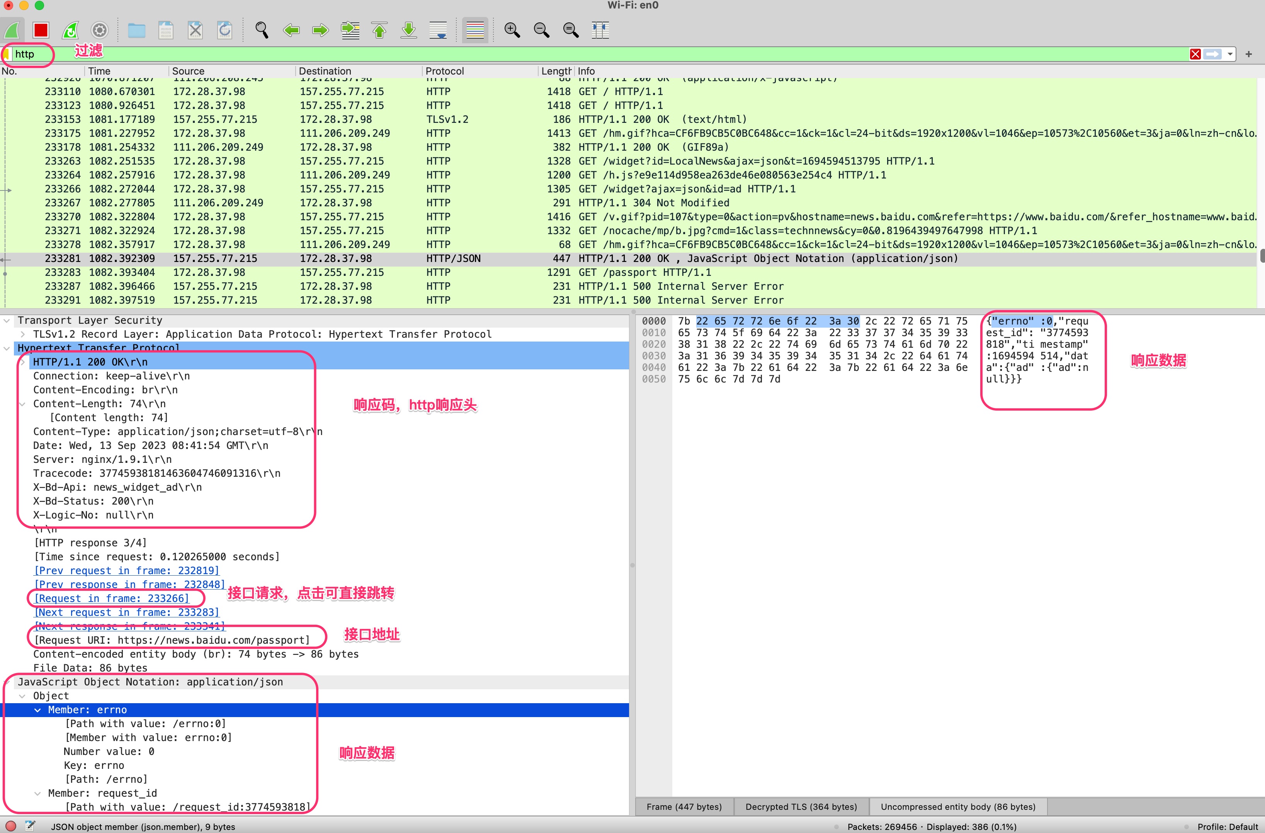1265x833 pixels.
Task: Toggle auto-scroll during live capture
Action: [x=438, y=30]
